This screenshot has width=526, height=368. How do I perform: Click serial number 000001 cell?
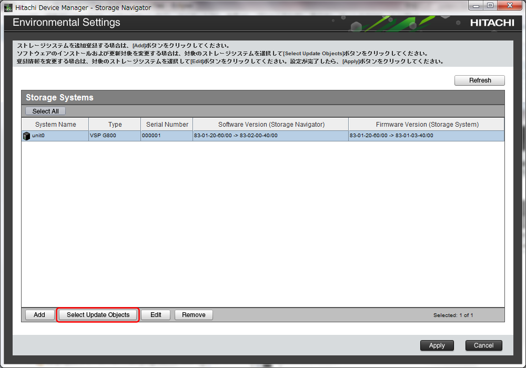coord(167,136)
